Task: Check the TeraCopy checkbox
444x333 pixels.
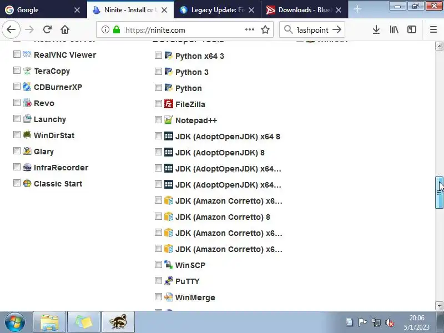Action: 17,70
